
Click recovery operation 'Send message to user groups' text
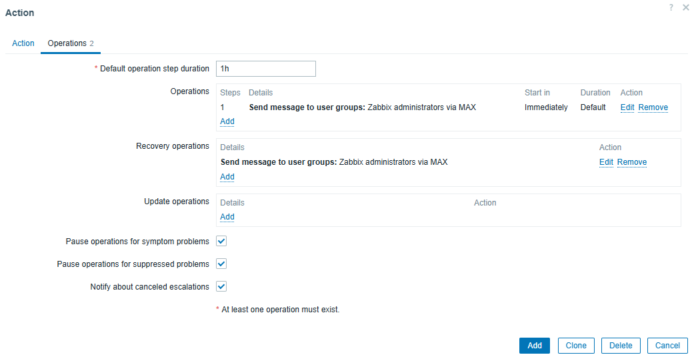tap(279, 162)
